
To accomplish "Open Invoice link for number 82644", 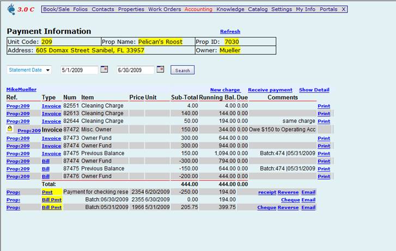I will click(x=51, y=121).
